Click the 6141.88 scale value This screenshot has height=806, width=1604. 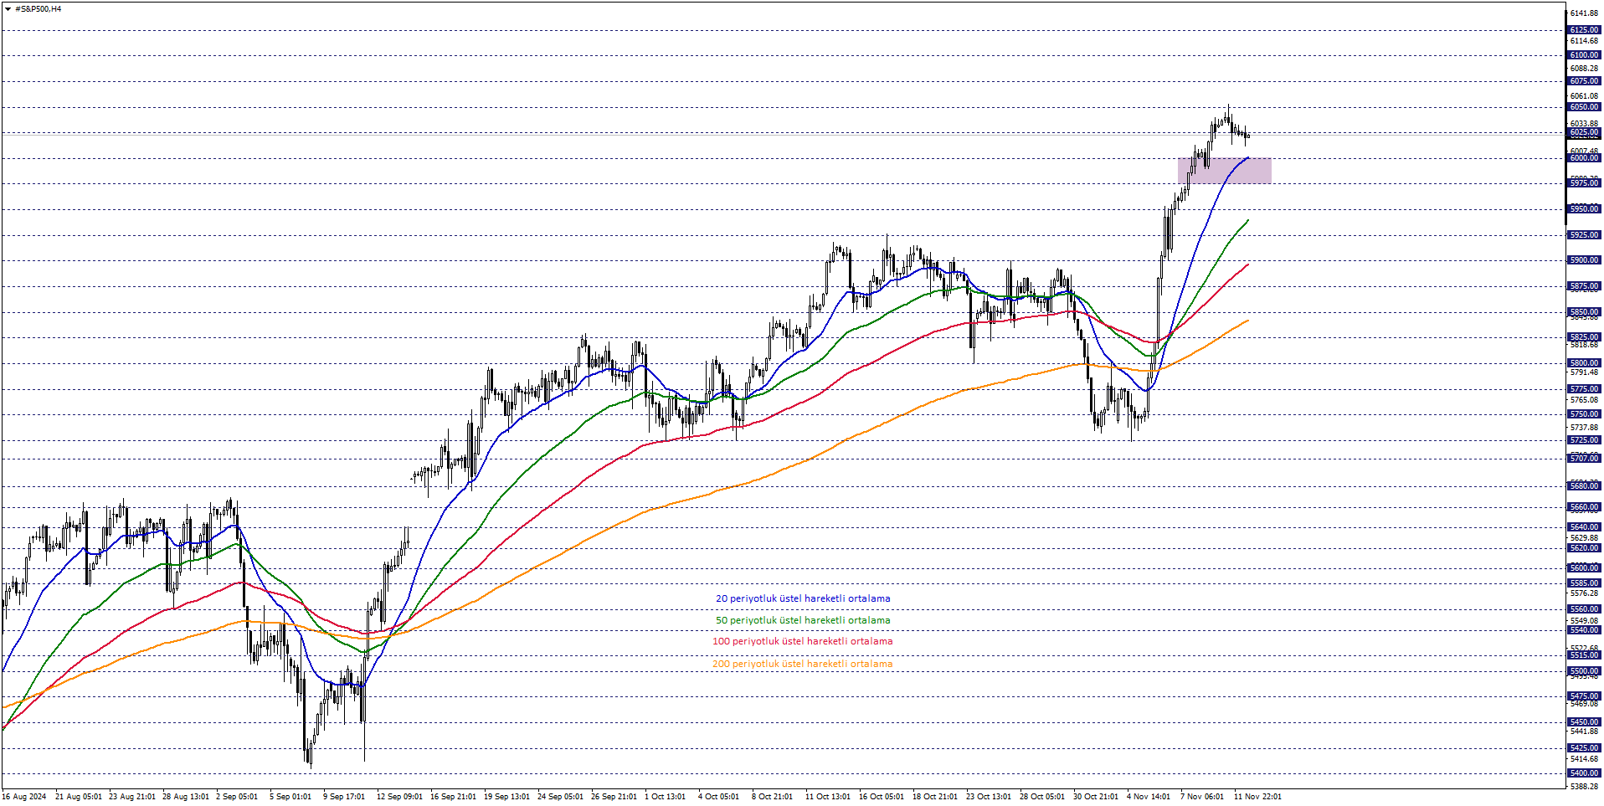click(1584, 13)
